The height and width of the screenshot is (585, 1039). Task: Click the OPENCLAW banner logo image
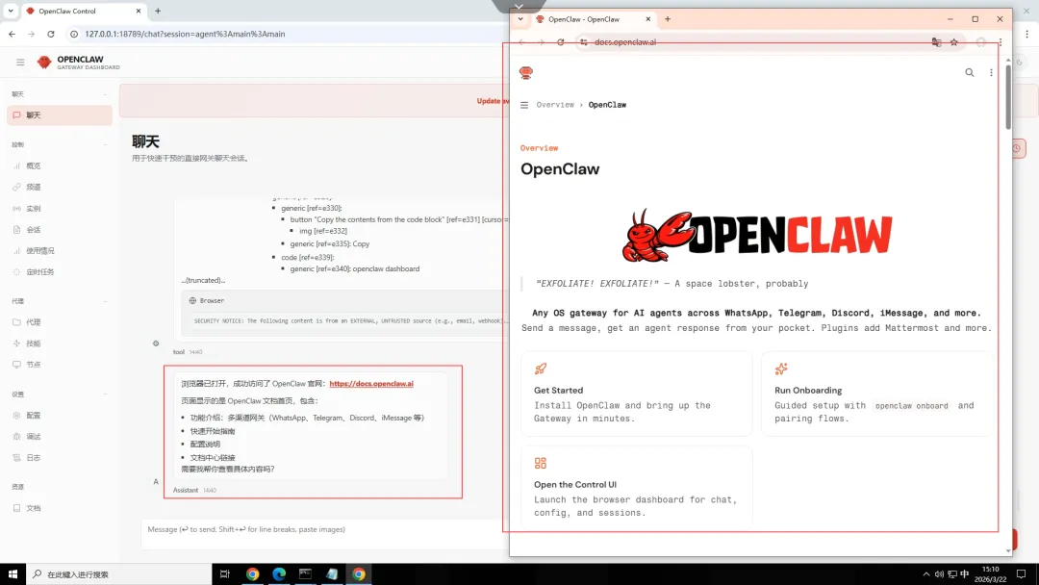click(757, 235)
